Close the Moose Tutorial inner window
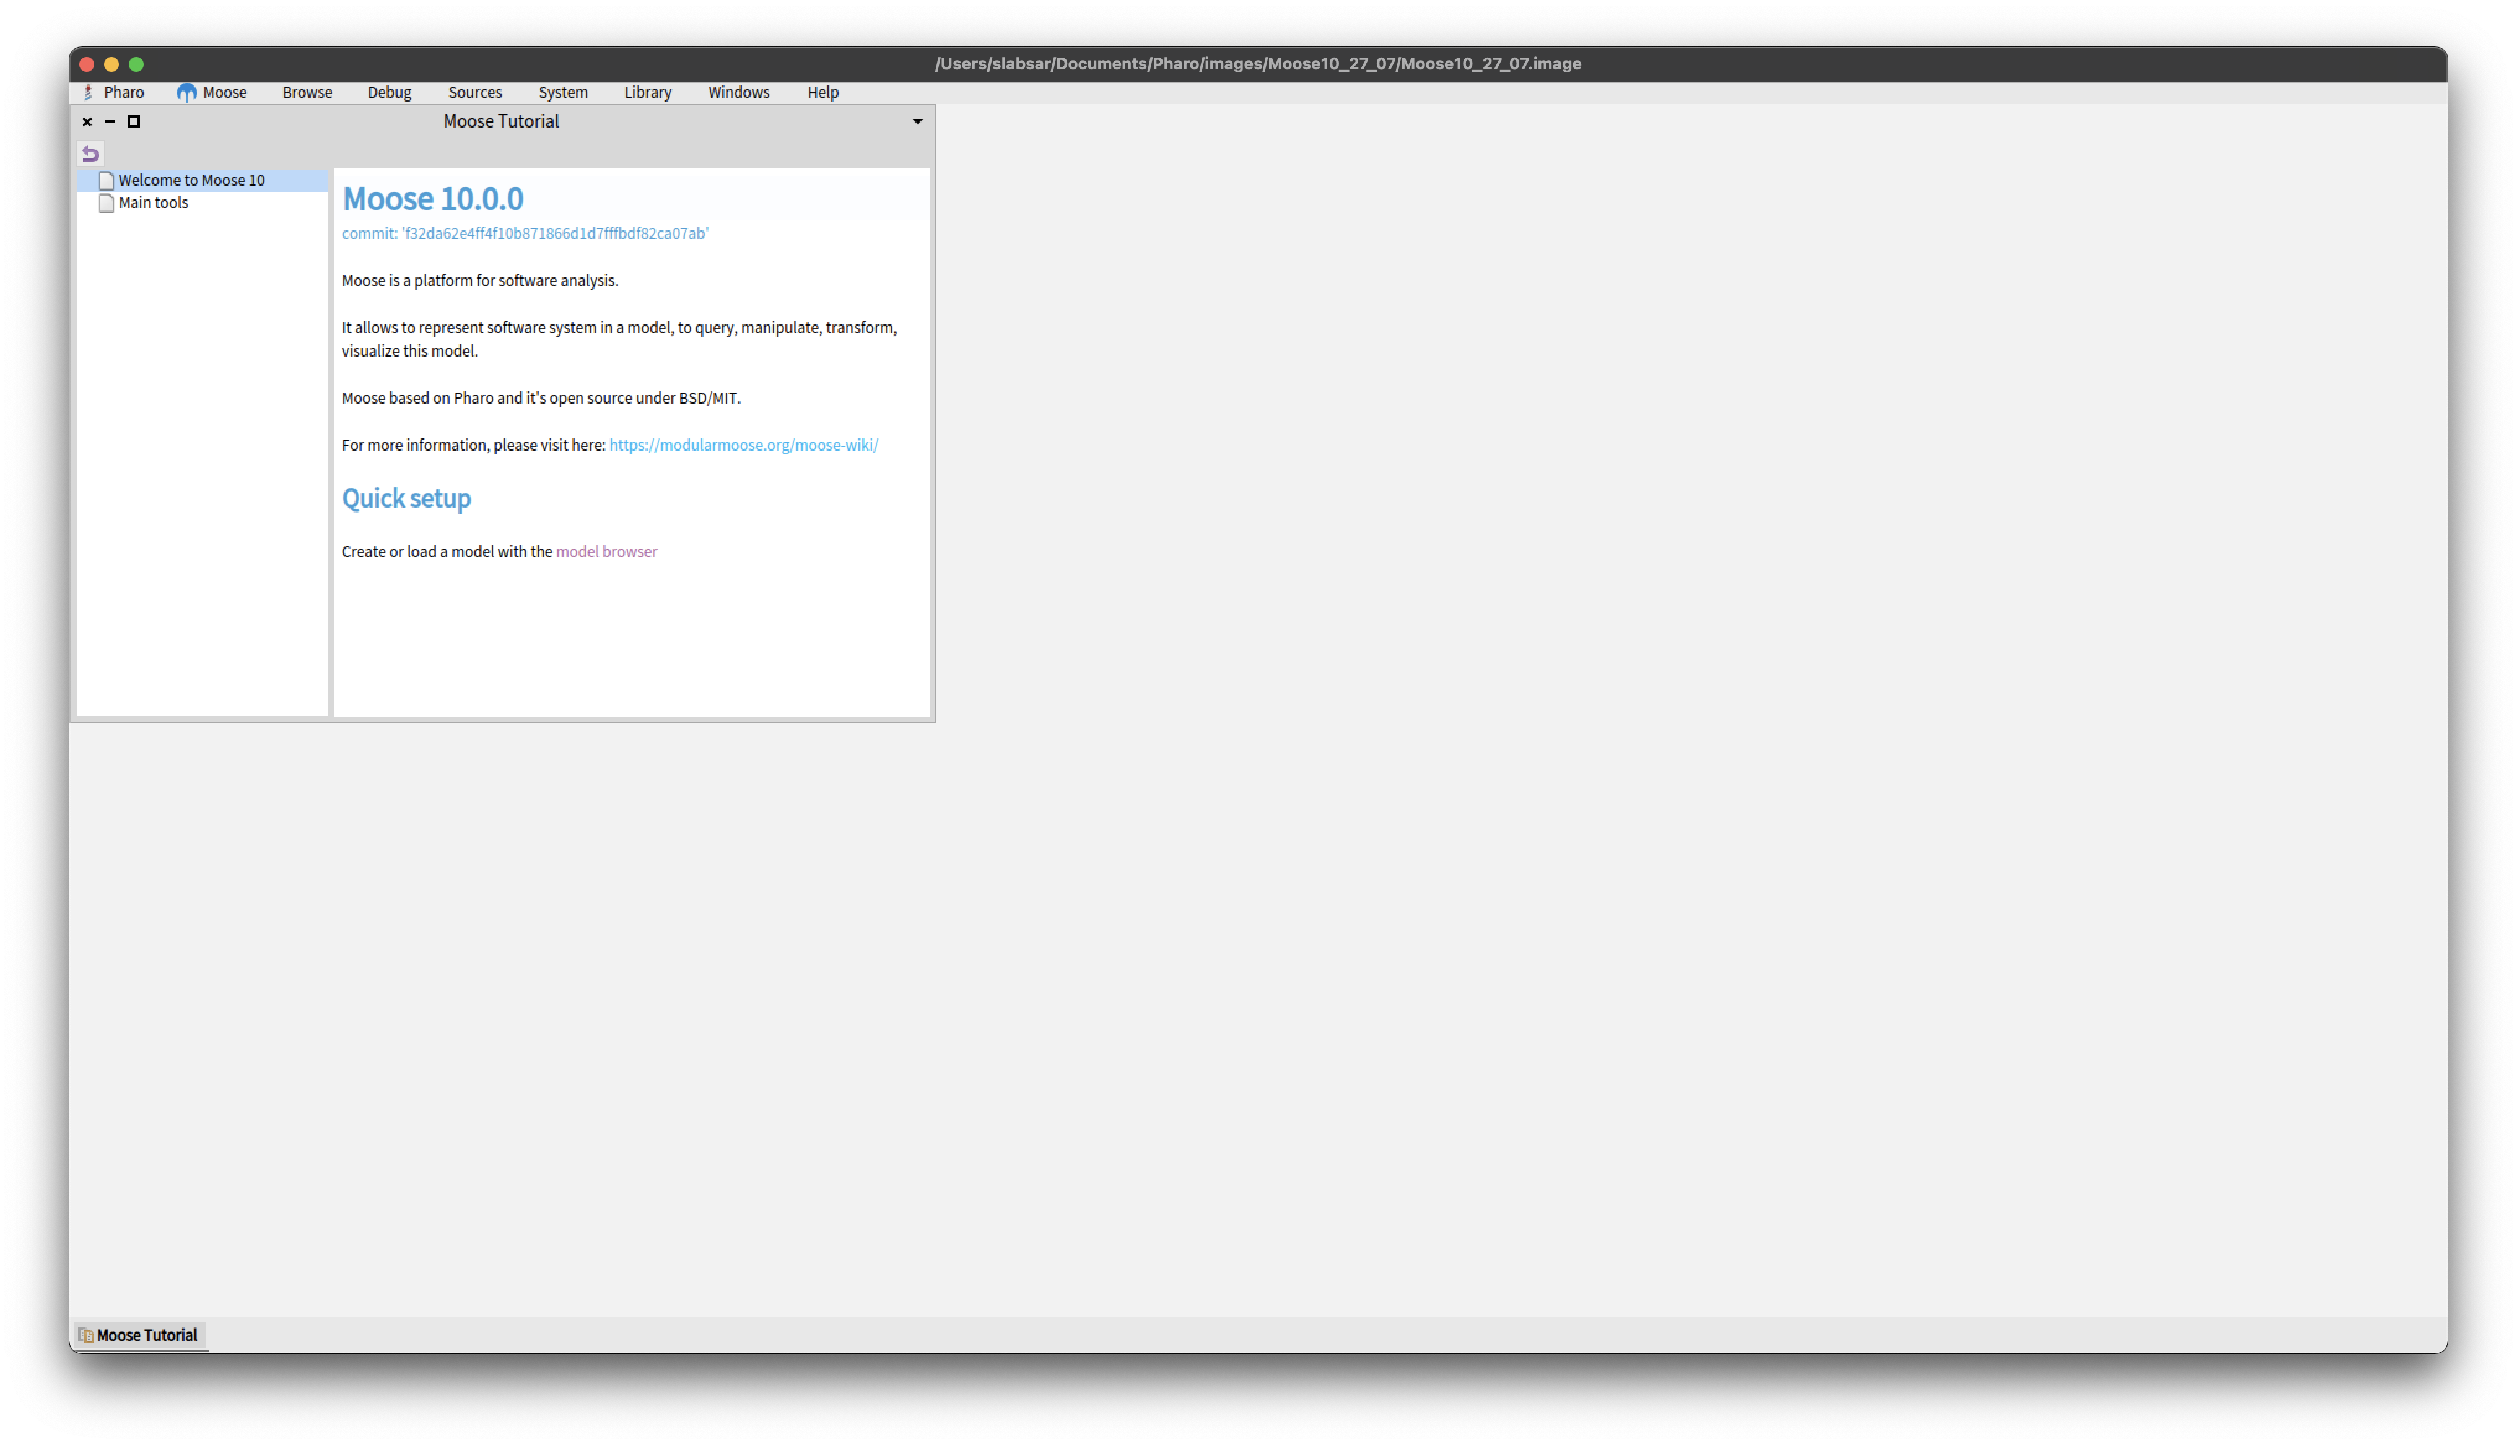The height and width of the screenshot is (1445, 2517). (87, 121)
